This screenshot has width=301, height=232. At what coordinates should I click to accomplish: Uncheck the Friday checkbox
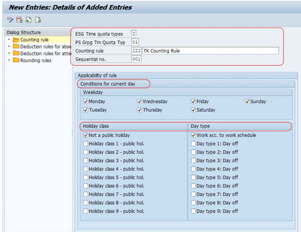pyautogui.click(x=193, y=102)
